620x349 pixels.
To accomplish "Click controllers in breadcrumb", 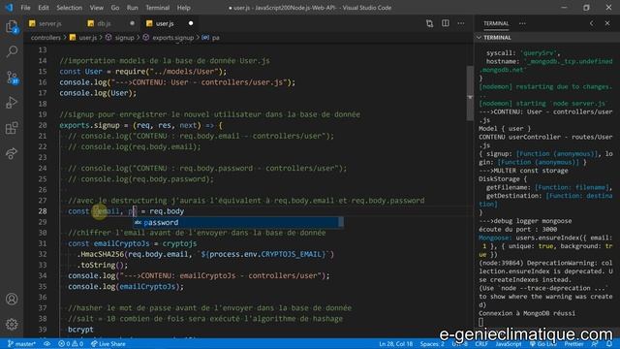I will 46,38.
